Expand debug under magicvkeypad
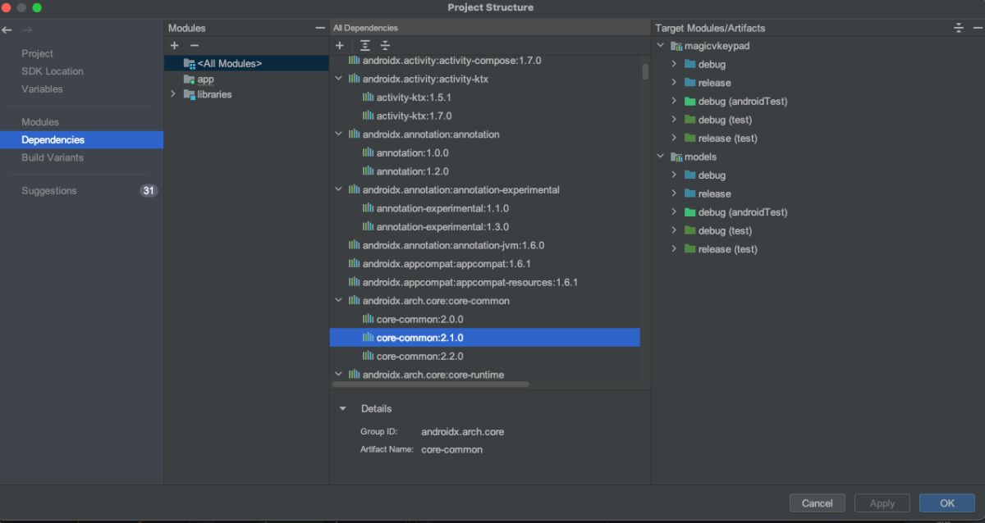The image size is (985, 523). point(674,64)
